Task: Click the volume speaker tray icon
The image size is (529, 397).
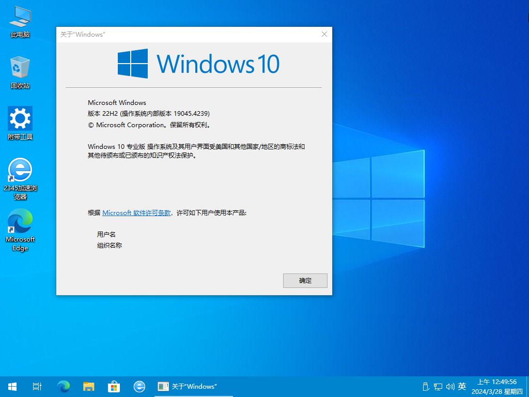Action: 450,387
